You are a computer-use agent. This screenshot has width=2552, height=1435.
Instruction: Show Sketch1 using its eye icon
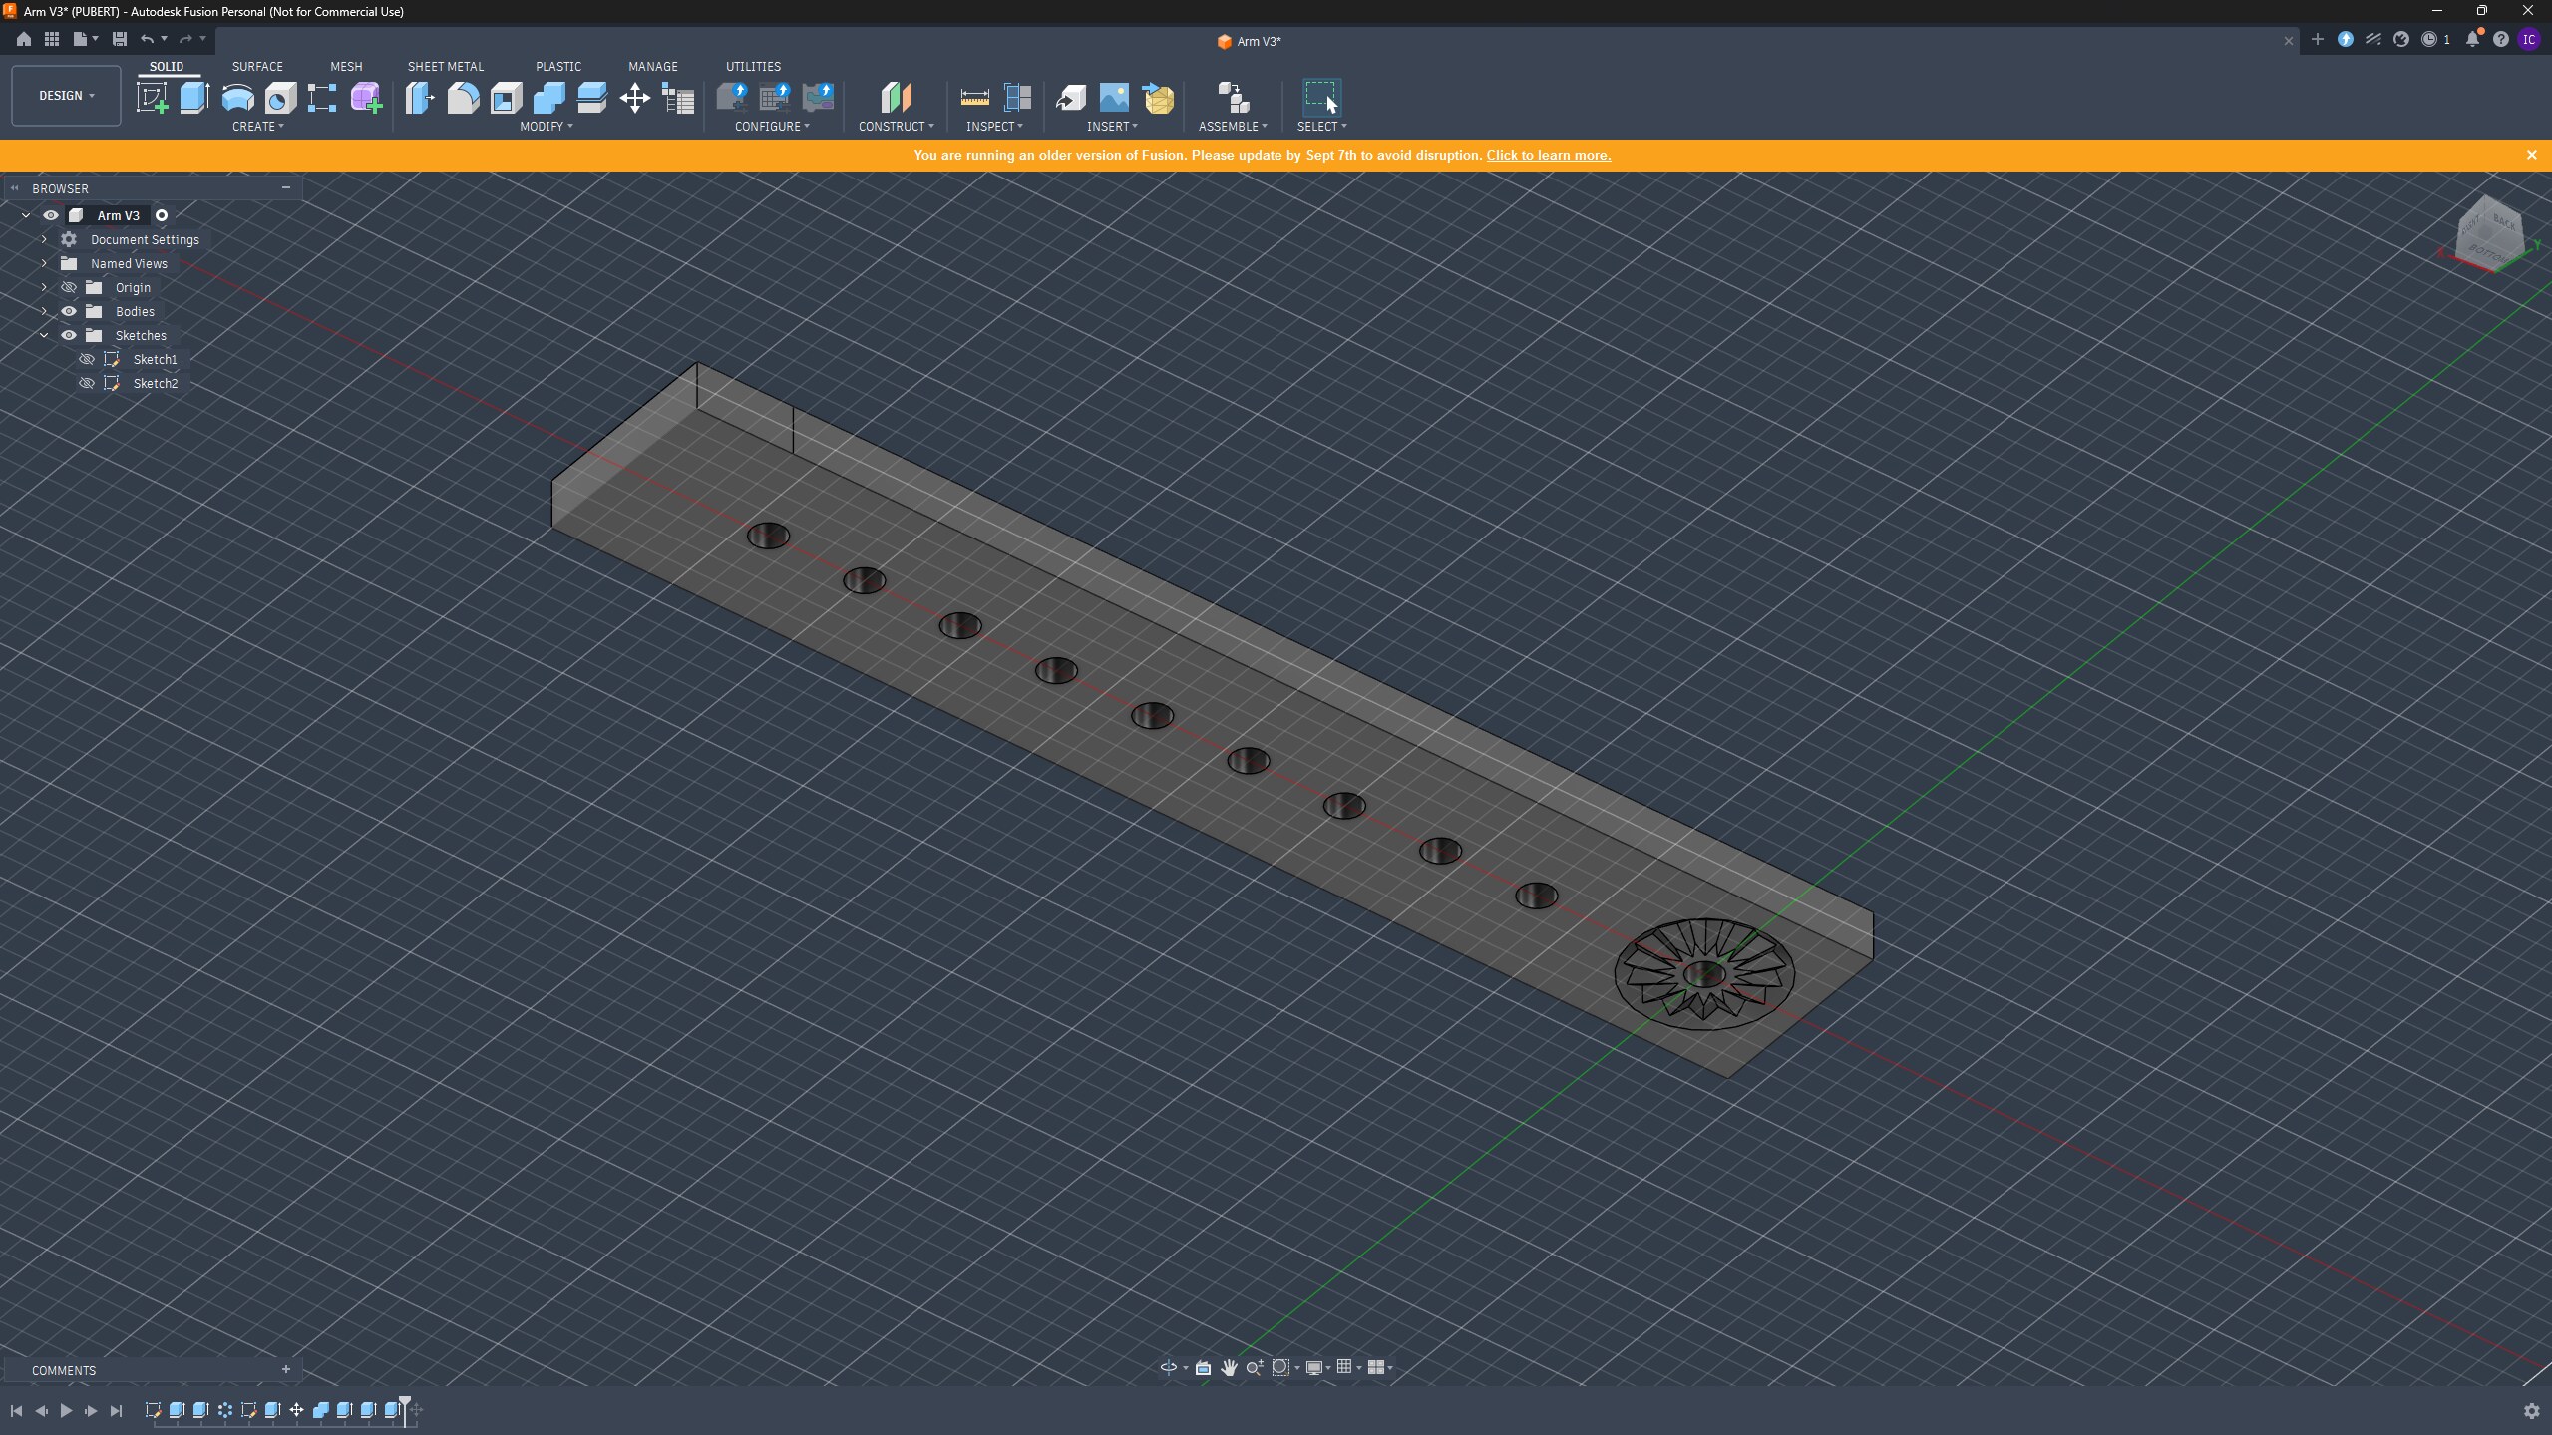[x=87, y=359]
